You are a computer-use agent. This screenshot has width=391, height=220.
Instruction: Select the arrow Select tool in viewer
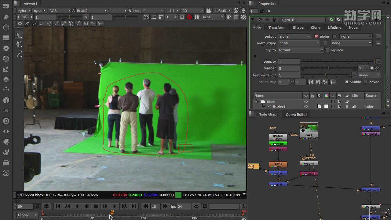(19, 35)
